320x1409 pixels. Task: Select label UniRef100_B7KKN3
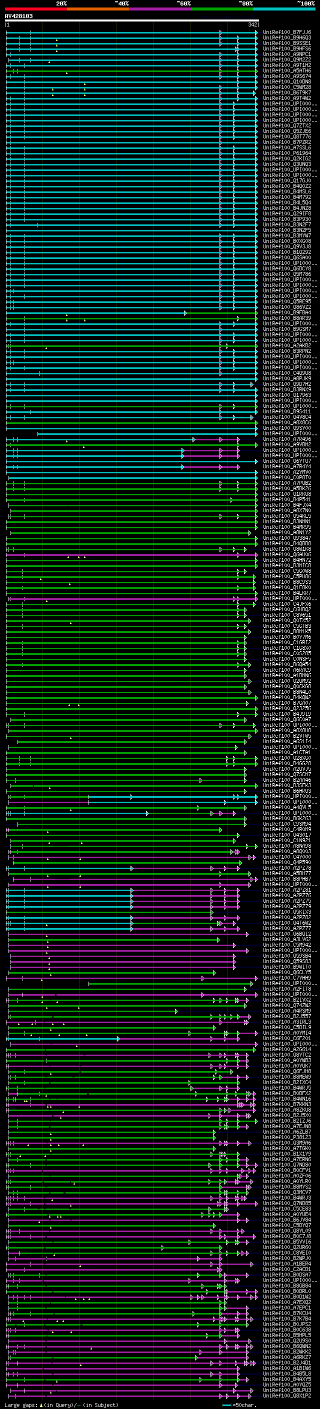point(287,1104)
